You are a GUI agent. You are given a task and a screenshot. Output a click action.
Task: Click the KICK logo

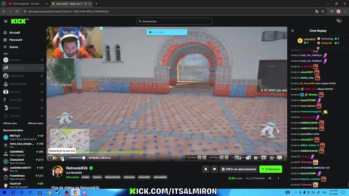pos(20,21)
